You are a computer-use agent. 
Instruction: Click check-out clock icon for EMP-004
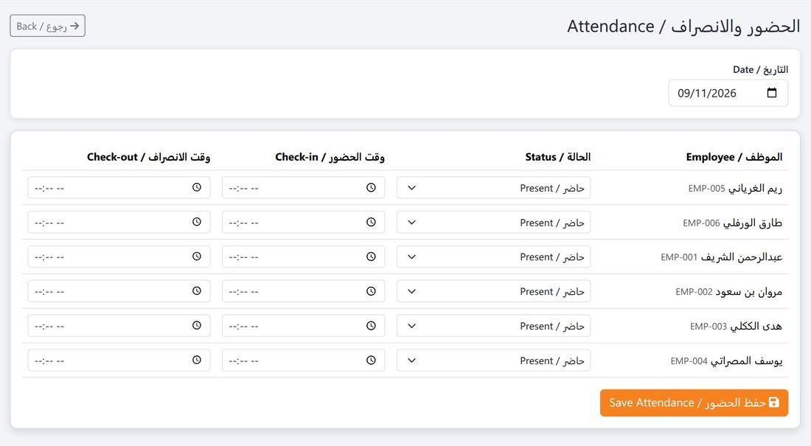[x=197, y=360]
